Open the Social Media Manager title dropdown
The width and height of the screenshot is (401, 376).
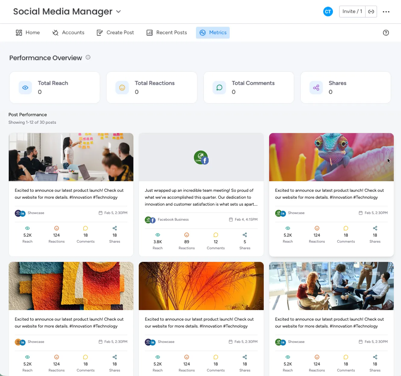click(x=118, y=11)
